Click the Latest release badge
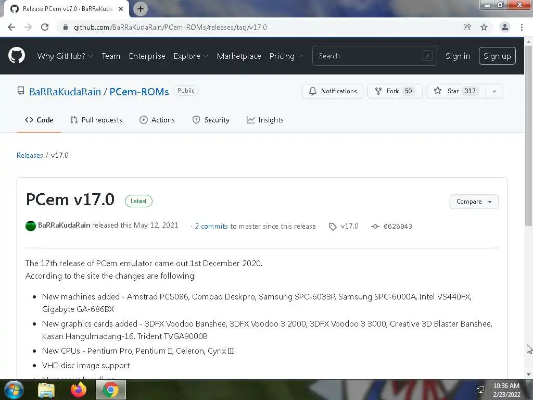 pos(138,201)
